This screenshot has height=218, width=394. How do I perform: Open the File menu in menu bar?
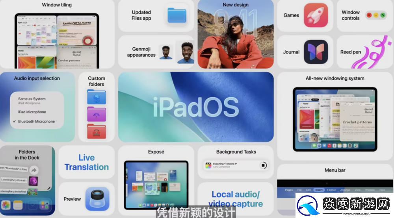[x=299, y=190]
